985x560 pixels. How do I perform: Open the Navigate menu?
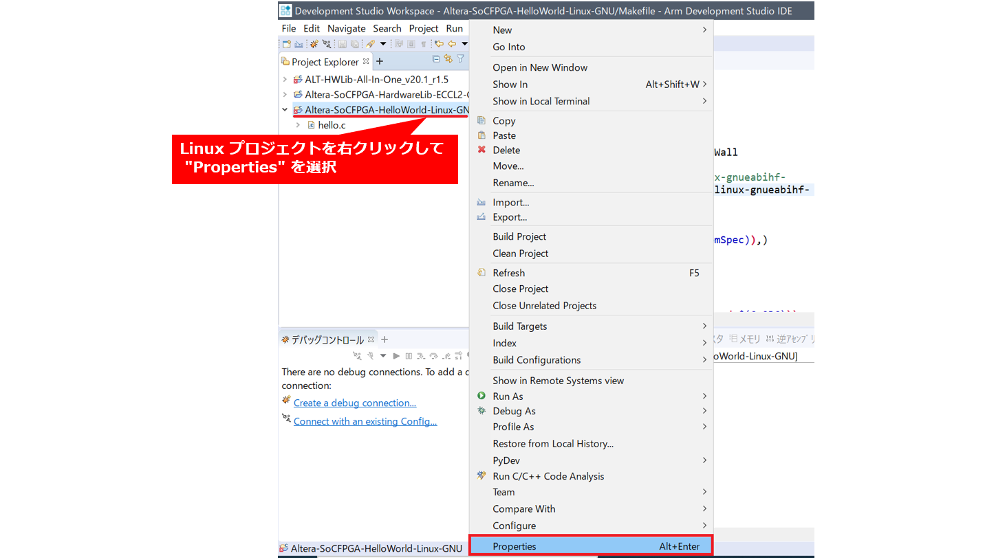pyautogui.click(x=347, y=28)
